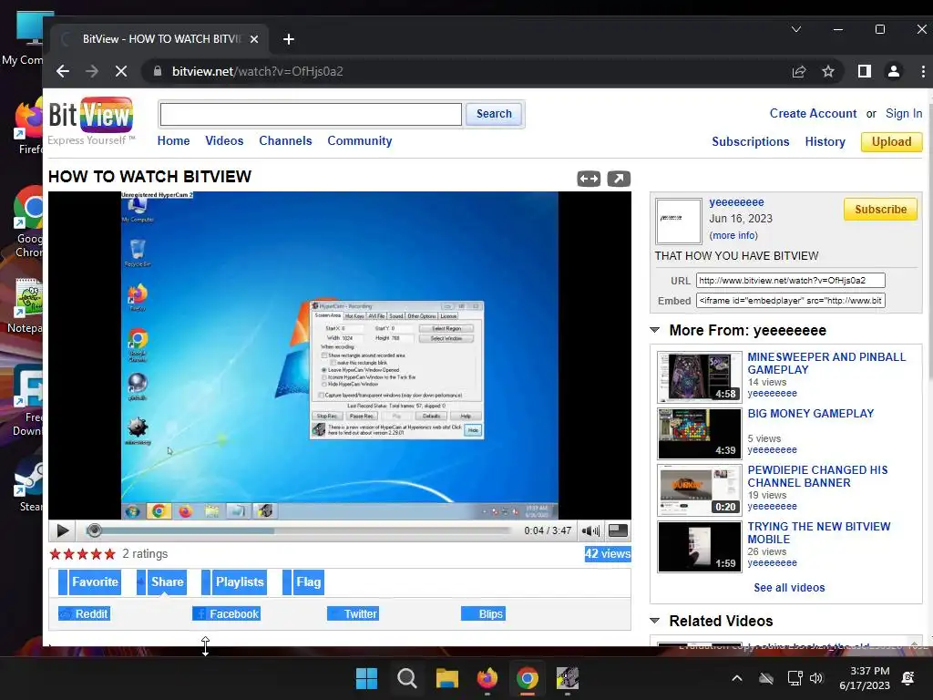The width and height of the screenshot is (933, 700).
Task: Open HyperCam from the taskbar
Action: click(567, 678)
